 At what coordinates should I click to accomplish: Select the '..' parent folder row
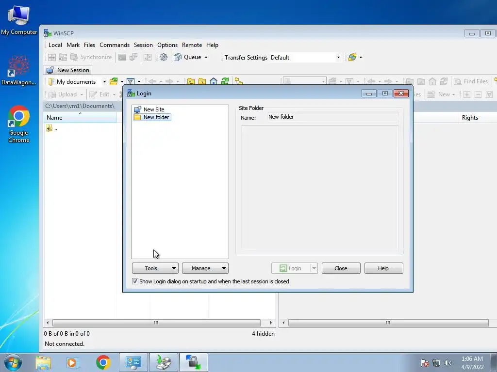(x=52, y=128)
